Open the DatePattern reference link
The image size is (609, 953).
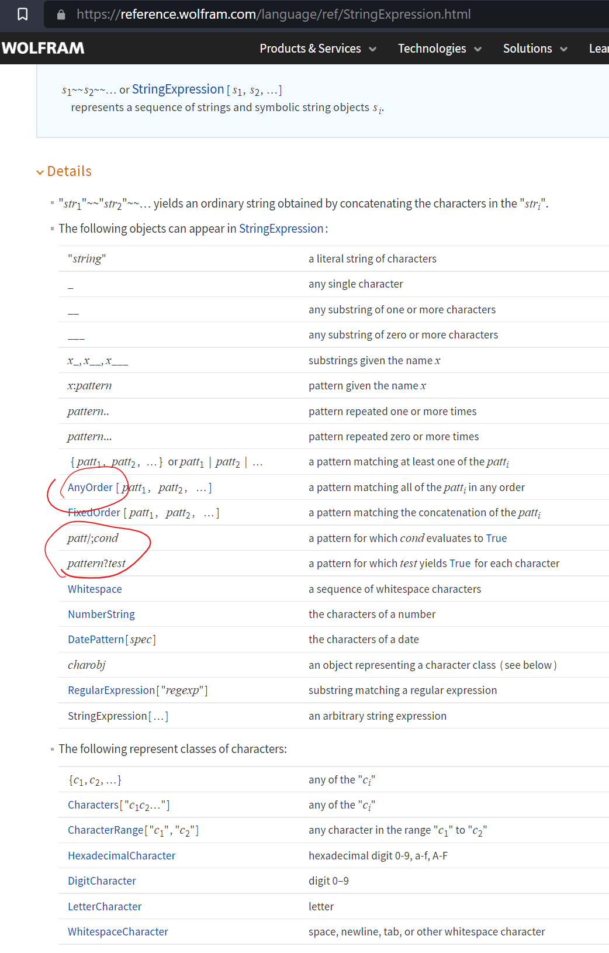[96, 640]
